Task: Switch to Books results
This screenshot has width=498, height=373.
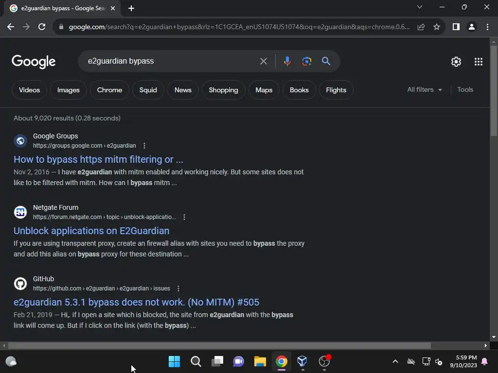Action: (299, 90)
